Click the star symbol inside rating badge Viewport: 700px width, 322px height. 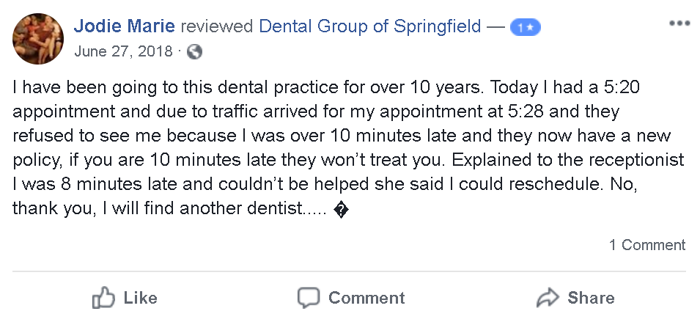530,28
